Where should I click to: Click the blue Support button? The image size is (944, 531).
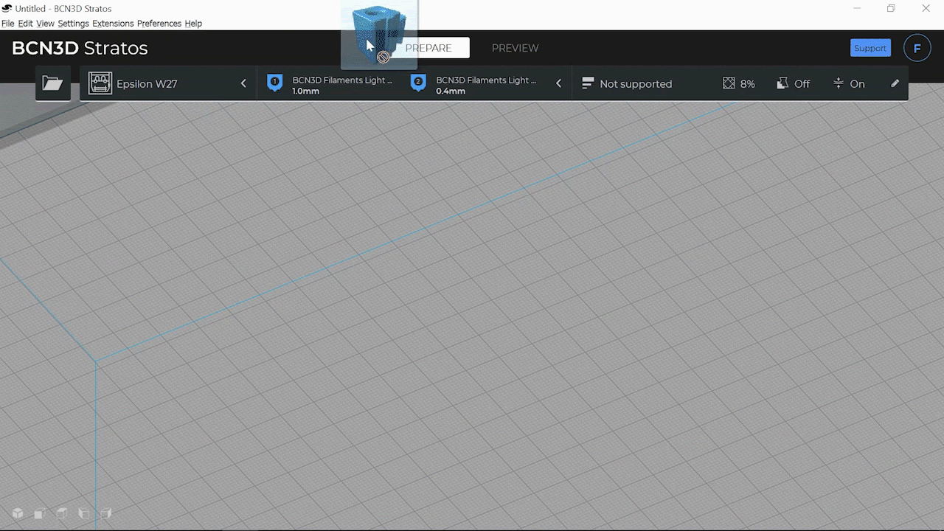click(870, 48)
